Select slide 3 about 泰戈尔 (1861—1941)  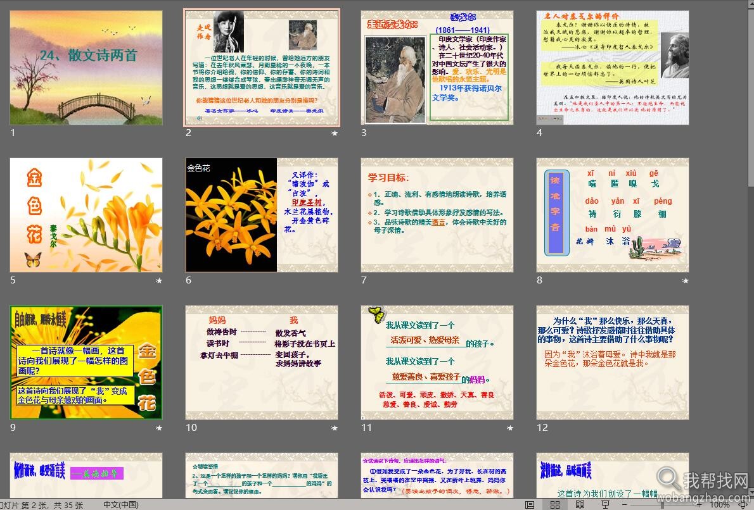pyautogui.click(x=437, y=68)
